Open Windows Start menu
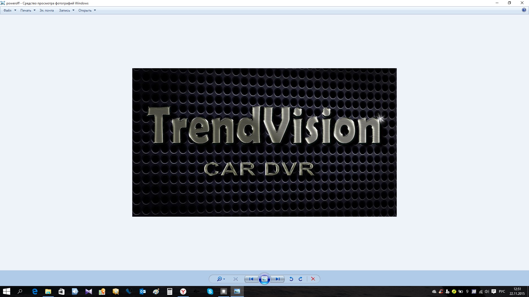This screenshot has width=529, height=297. [x=7, y=291]
